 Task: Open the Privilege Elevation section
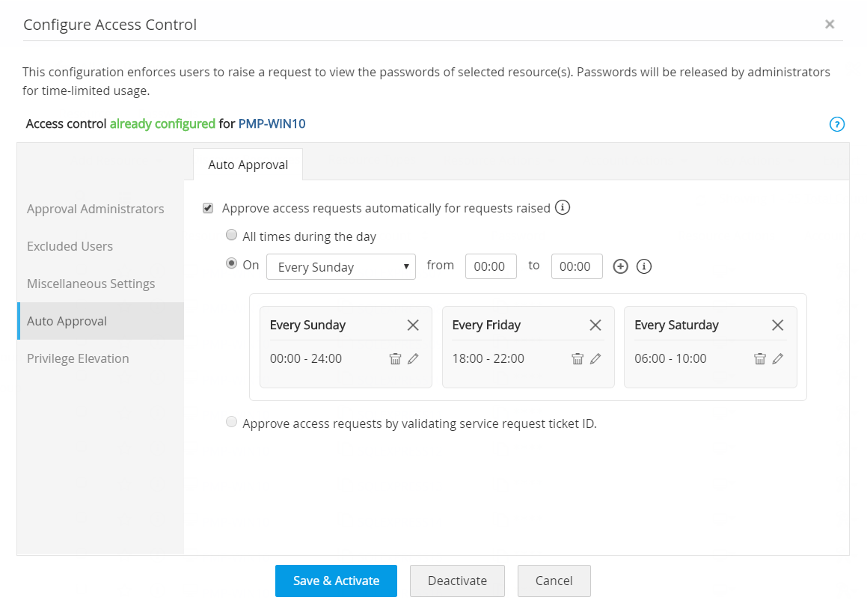(78, 358)
